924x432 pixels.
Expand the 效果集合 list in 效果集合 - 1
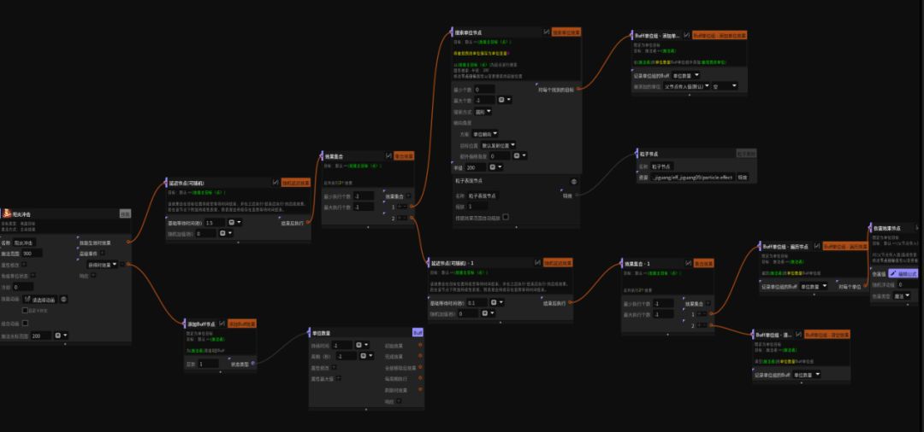708,303
